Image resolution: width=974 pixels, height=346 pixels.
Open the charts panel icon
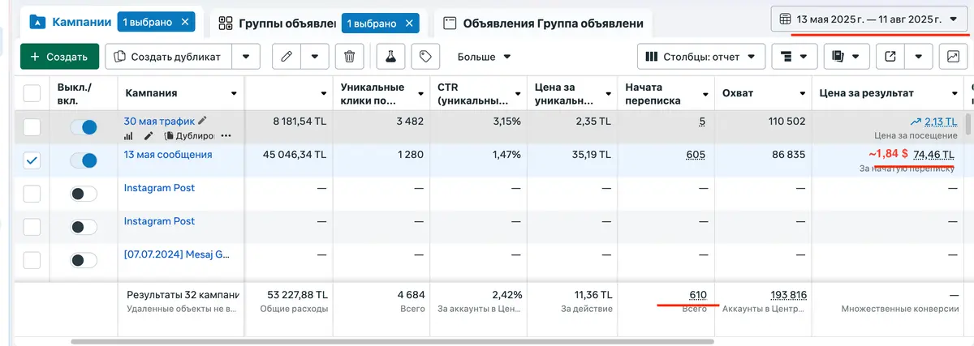coord(953,57)
